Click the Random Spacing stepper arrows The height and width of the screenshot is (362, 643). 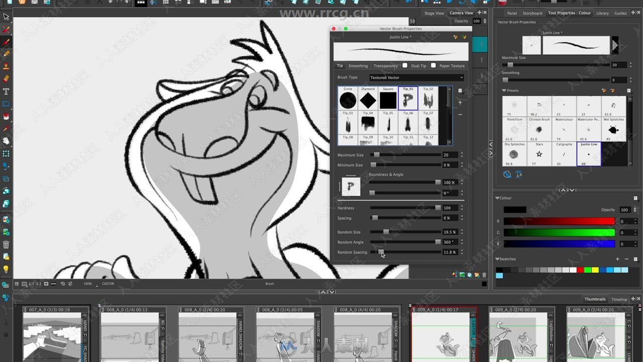tap(462, 252)
